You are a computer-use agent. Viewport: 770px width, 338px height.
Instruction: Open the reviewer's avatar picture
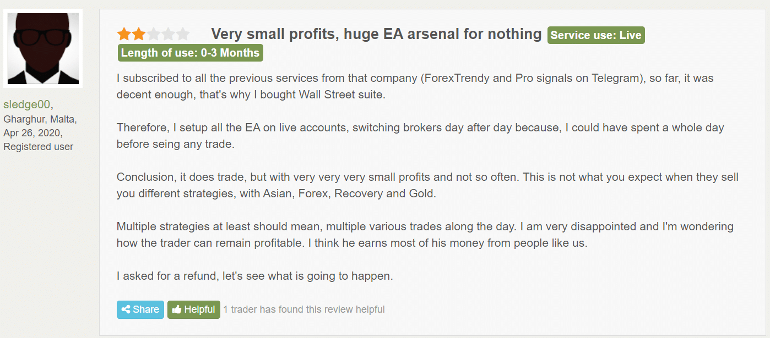click(x=43, y=48)
